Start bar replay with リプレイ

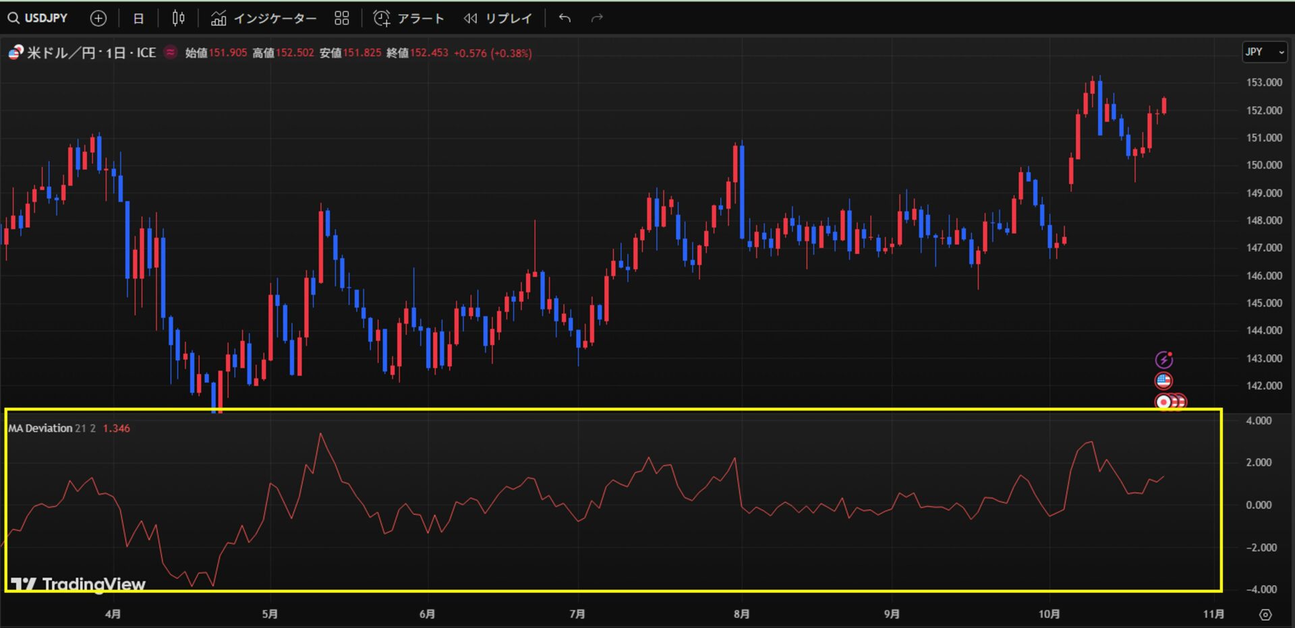pyautogui.click(x=498, y=18)
